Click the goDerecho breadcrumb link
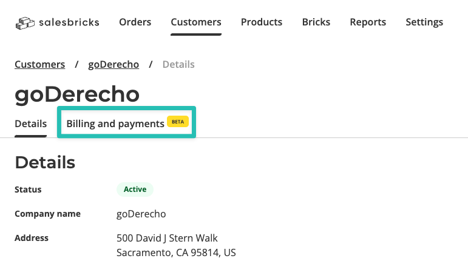 [114, 64]
